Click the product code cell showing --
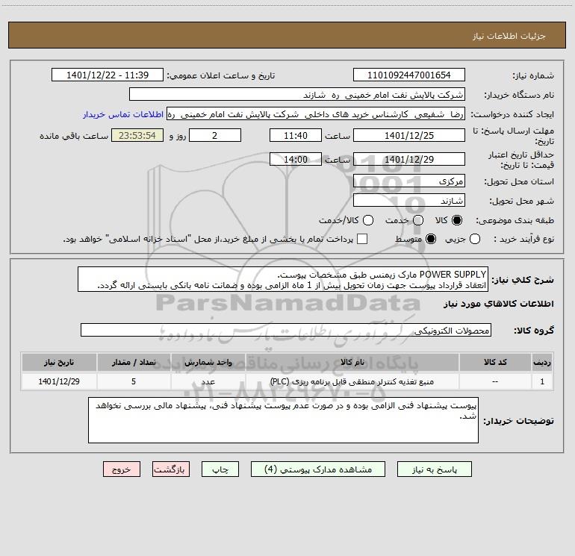This screenshot has height=556, width=575. 495,381
